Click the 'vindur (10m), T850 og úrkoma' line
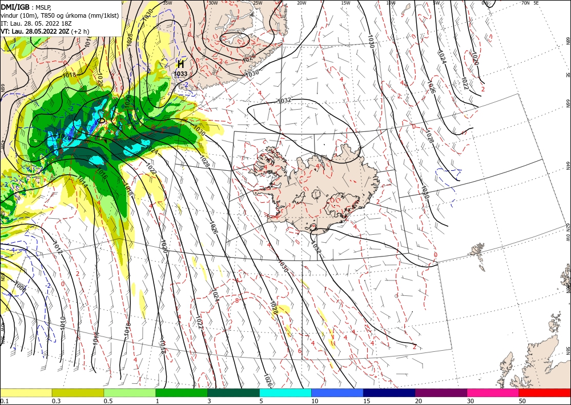Image resolution: width=571 pixels, height=405 pixels. coord(60,15)
